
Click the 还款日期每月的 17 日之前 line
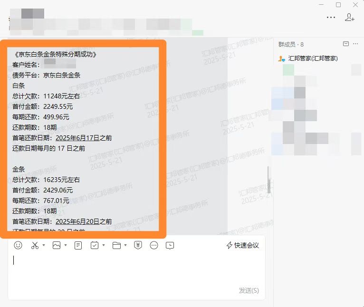(x=48, y=148)
